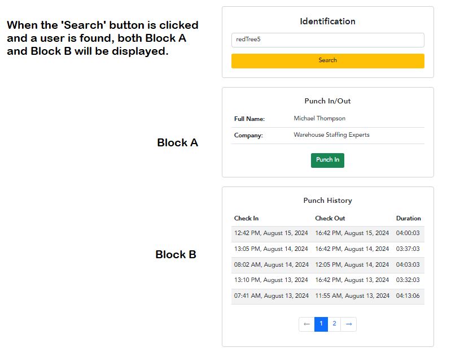This screenshot has height=356, width=473.
Task: Select the 07:41 AM August 13 check-in entry
Action: [x=271, y=296]
